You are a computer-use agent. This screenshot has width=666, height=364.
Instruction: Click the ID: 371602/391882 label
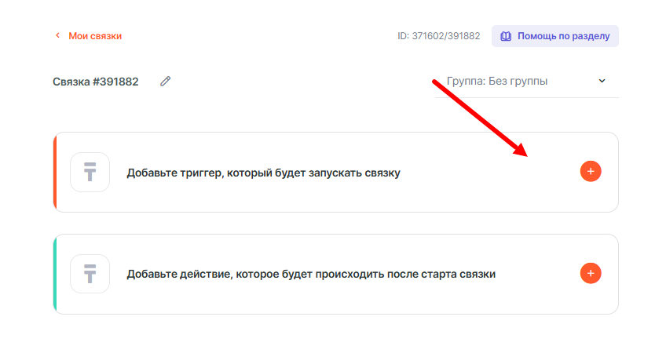(440, 36)
